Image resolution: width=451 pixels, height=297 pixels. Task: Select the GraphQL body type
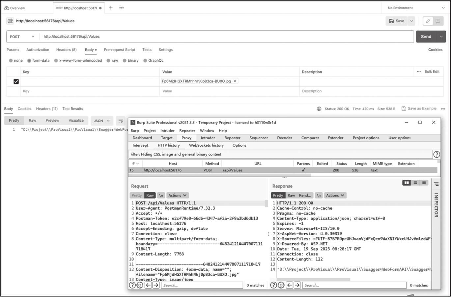pyautogui.click(x=145, y=61)
